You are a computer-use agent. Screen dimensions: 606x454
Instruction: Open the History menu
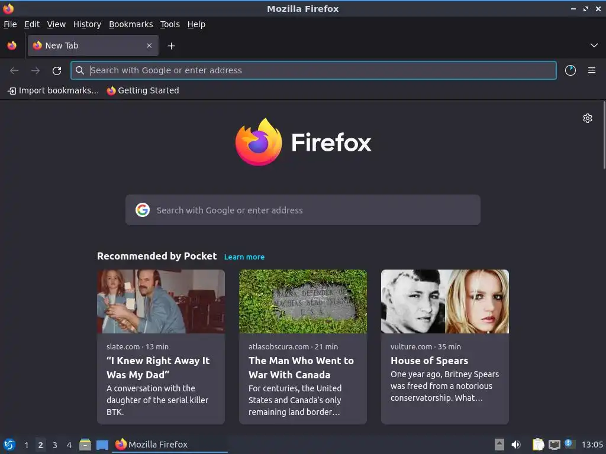[88, 24]
